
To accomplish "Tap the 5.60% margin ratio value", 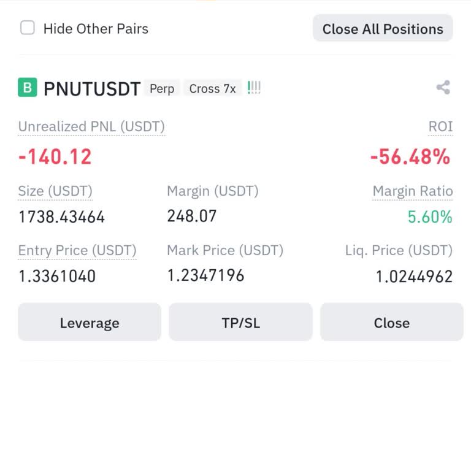I will tap(430, 216).
